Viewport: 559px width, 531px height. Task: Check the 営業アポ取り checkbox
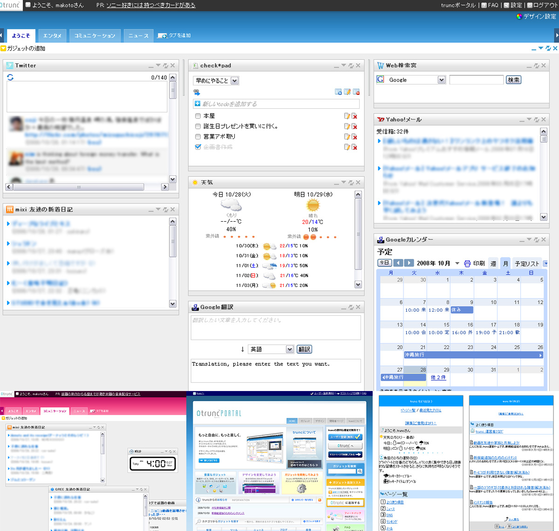pos(198,137)
